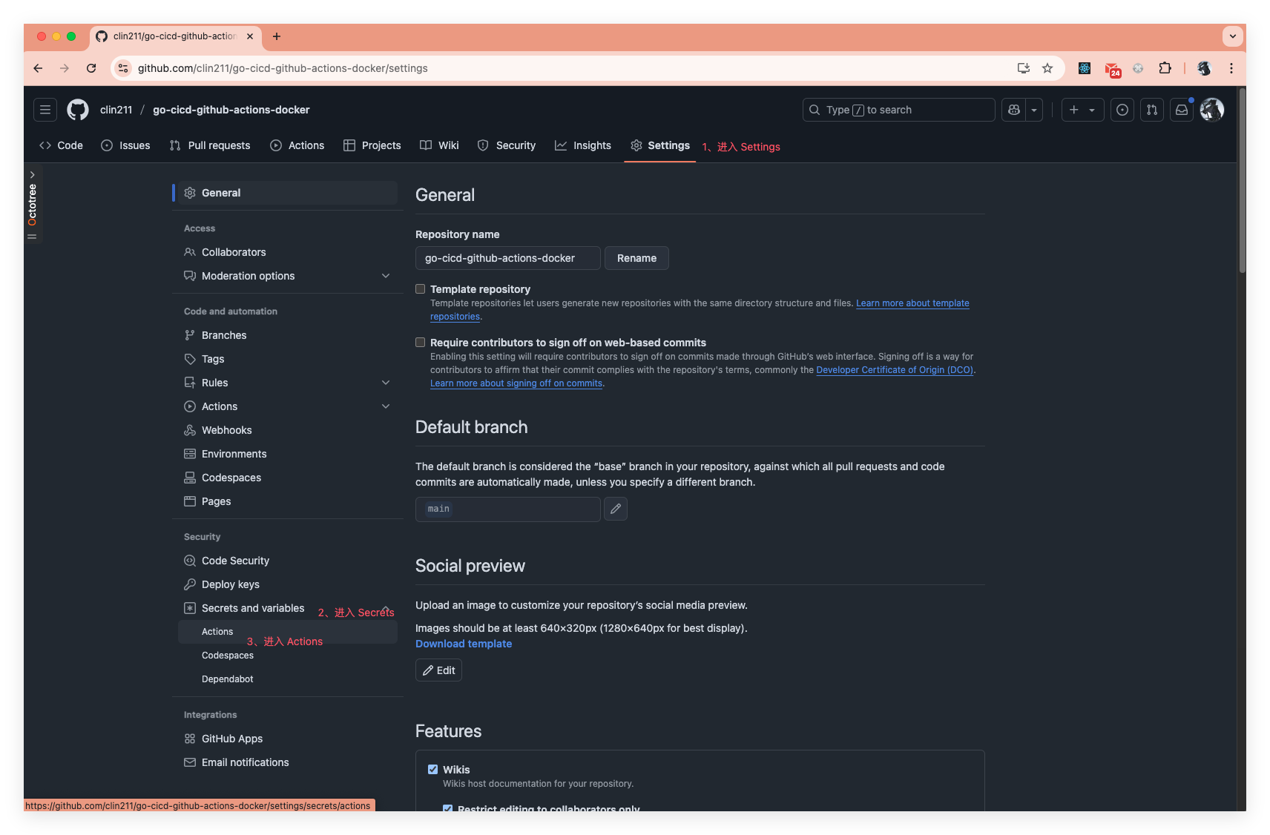Expand the Octotree side panel

(x=32, y=205)
